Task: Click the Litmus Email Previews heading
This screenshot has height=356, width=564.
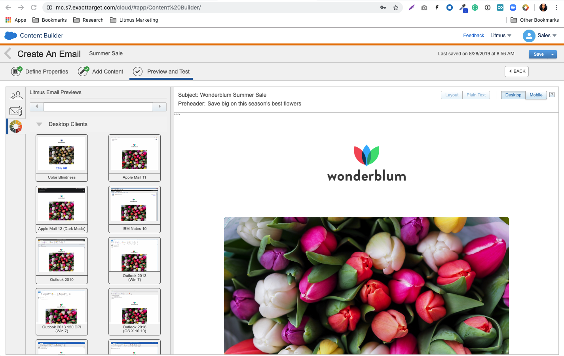Action: tap(55, 92)
